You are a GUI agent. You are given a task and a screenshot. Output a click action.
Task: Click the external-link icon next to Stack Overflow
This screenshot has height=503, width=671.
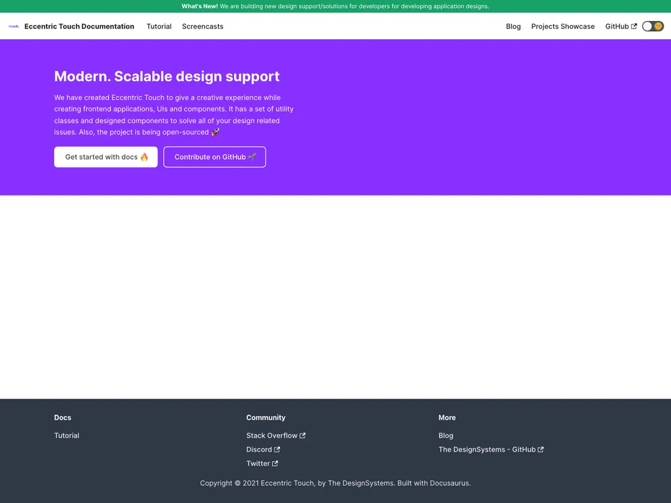pyautogui.click(x=302, y=435)
